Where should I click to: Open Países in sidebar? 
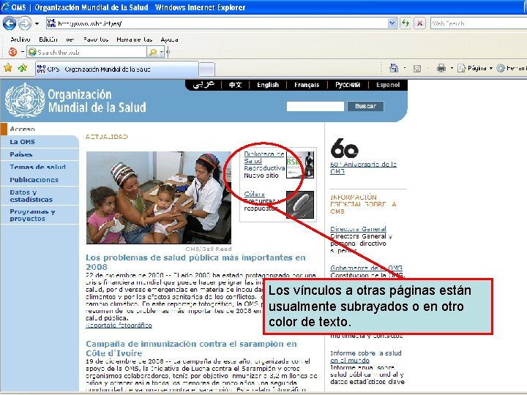pyautogui.click(x=40, y=154)
